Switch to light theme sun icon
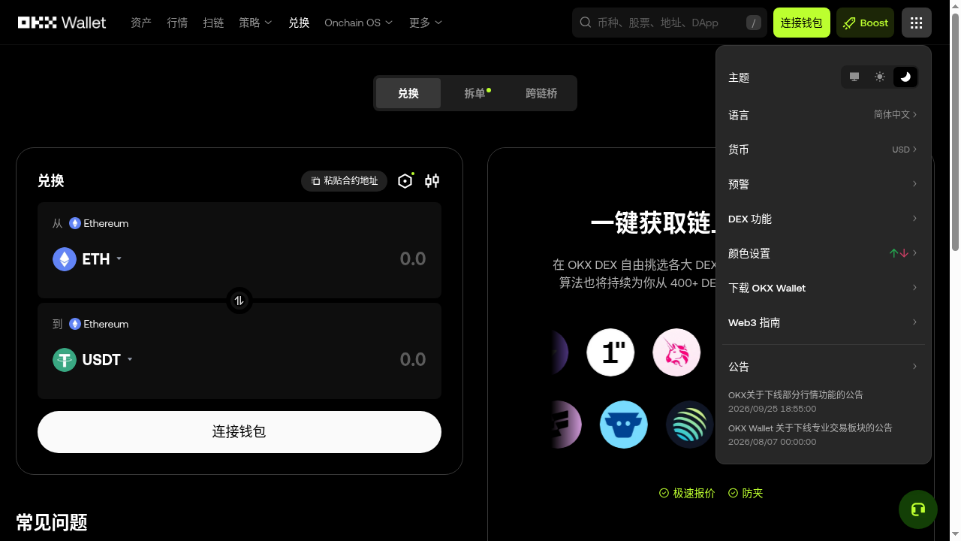961x541 pixels. point(880,77)
